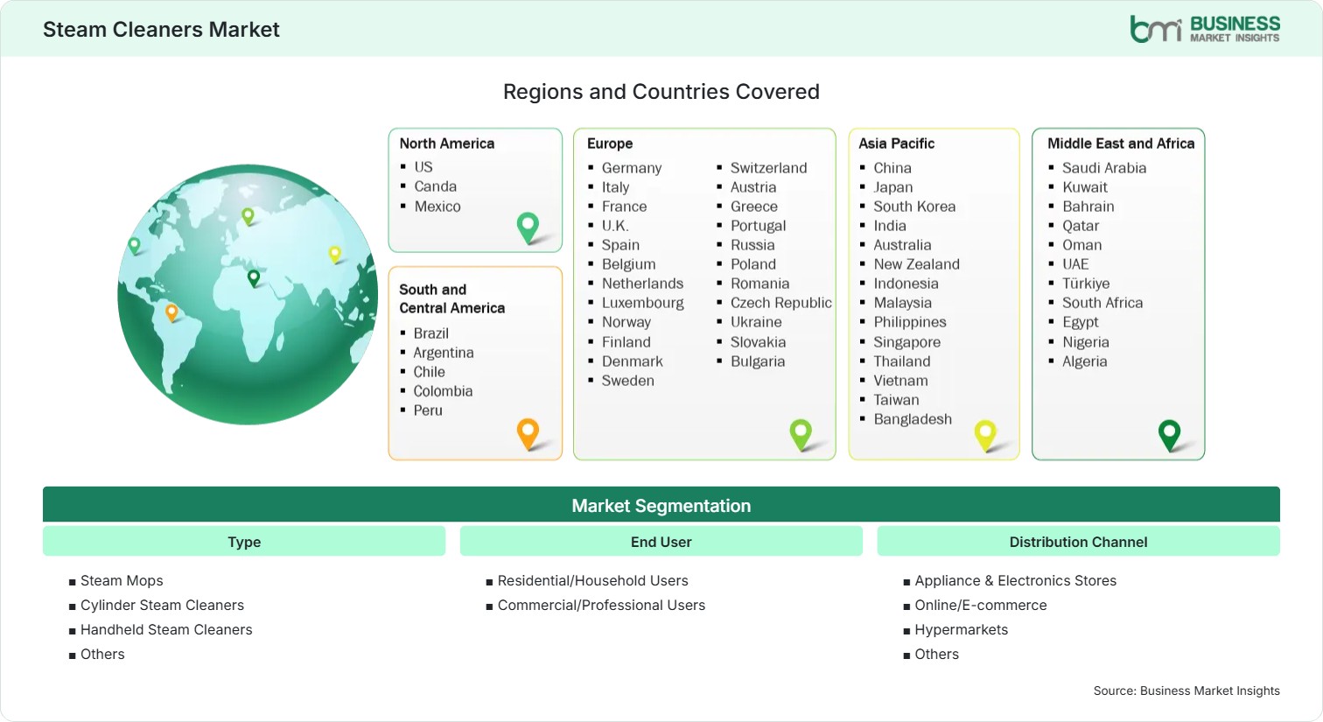The height and width of the screenshot is (722, 1323).
Task: Click the dark green pin in Middle East and Africa card
Action: point(1169,435)
